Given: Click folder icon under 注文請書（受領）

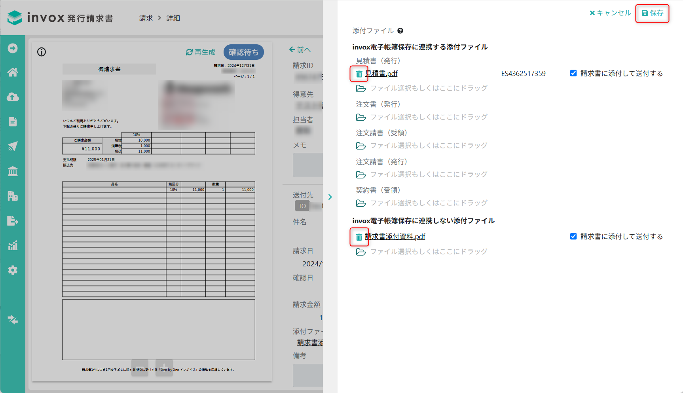Looking at the screenshot, I should pyautogui.click(x=361, y=146).
